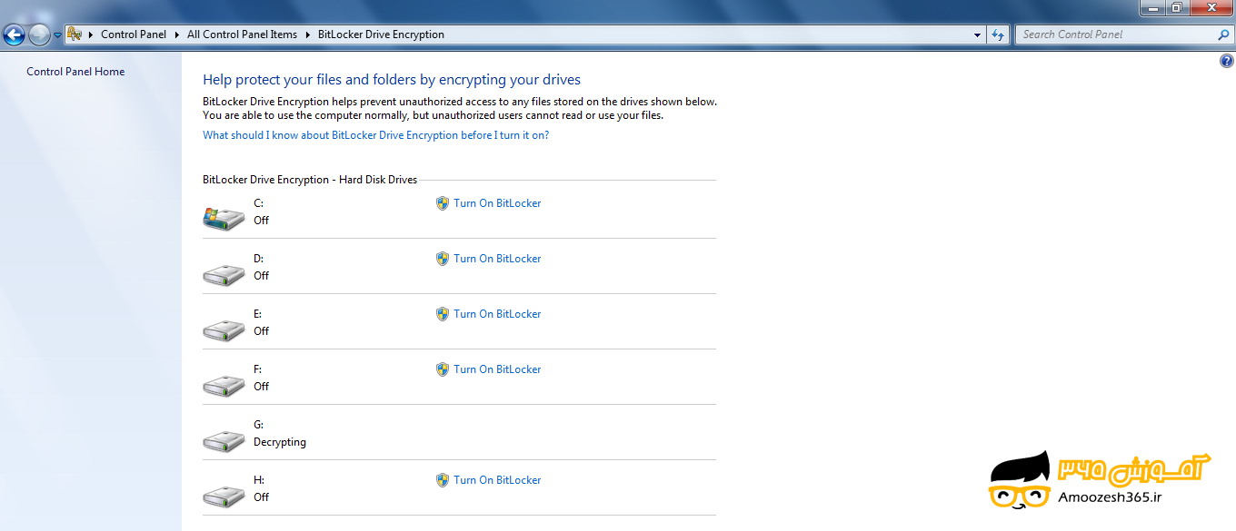Click the D: hard drive icon
The height and width of the screenshot is (531, 1236).
tap(224, 275)
